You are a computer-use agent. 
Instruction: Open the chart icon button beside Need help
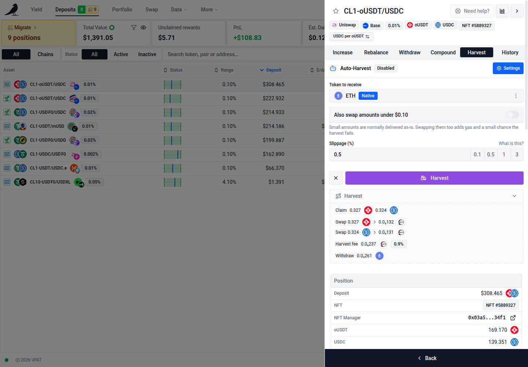point(502,11)
